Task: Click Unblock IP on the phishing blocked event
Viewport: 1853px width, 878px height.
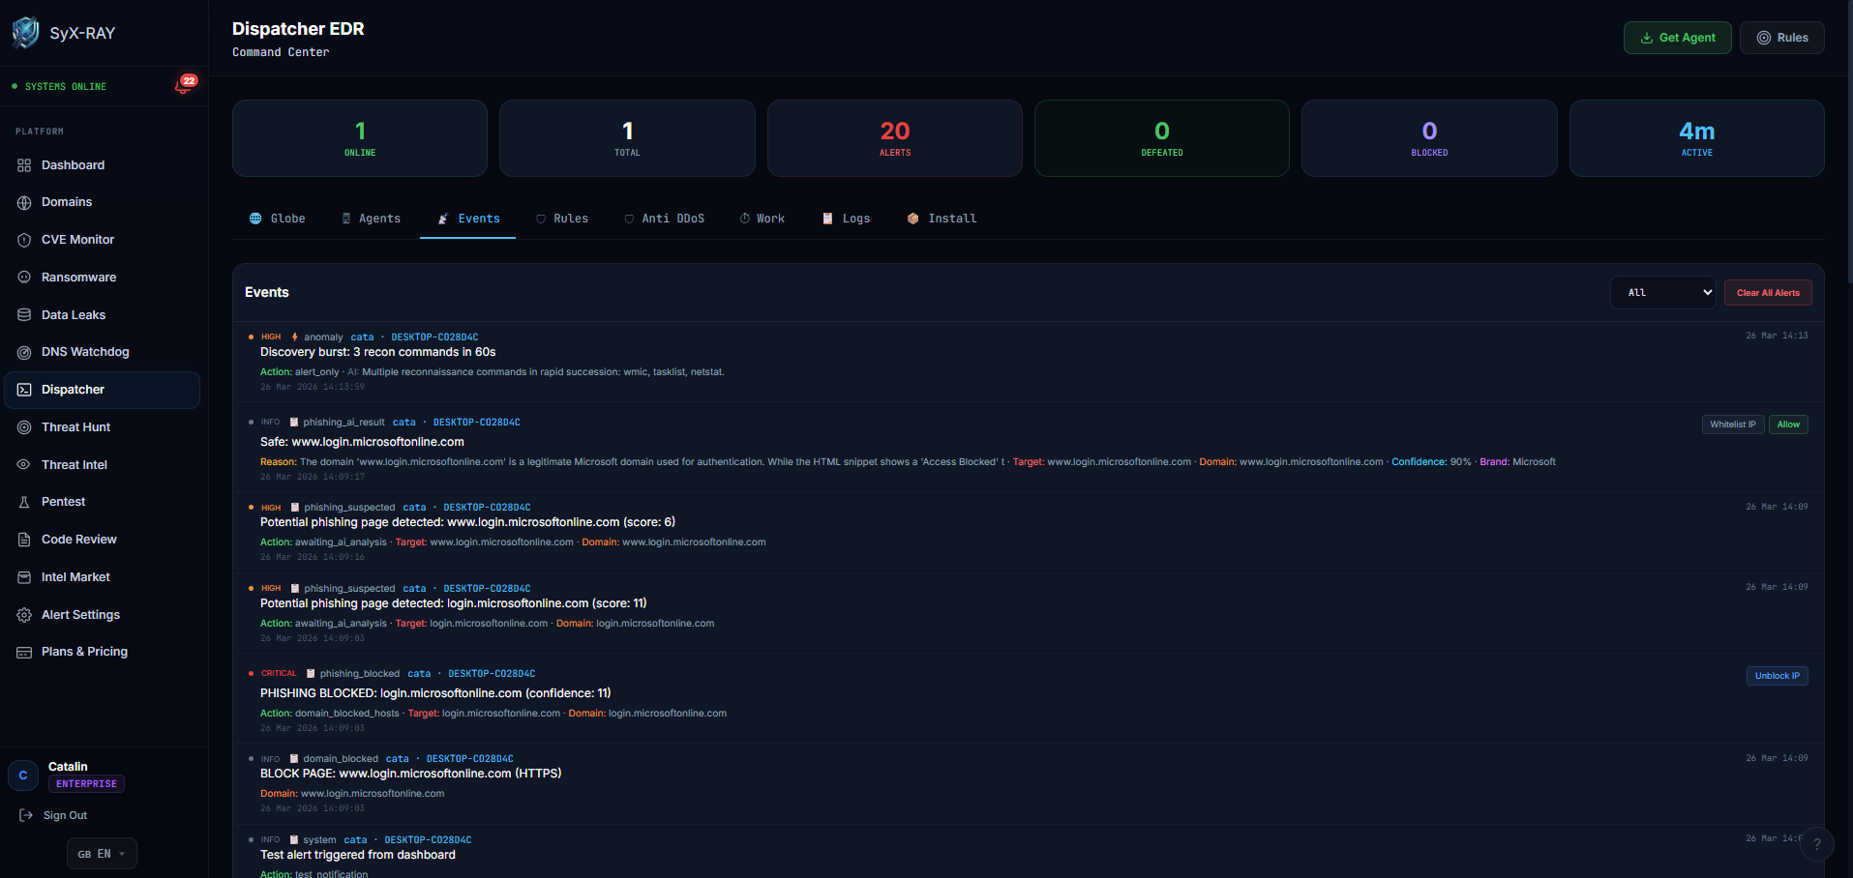Action: coord(1777,675)
